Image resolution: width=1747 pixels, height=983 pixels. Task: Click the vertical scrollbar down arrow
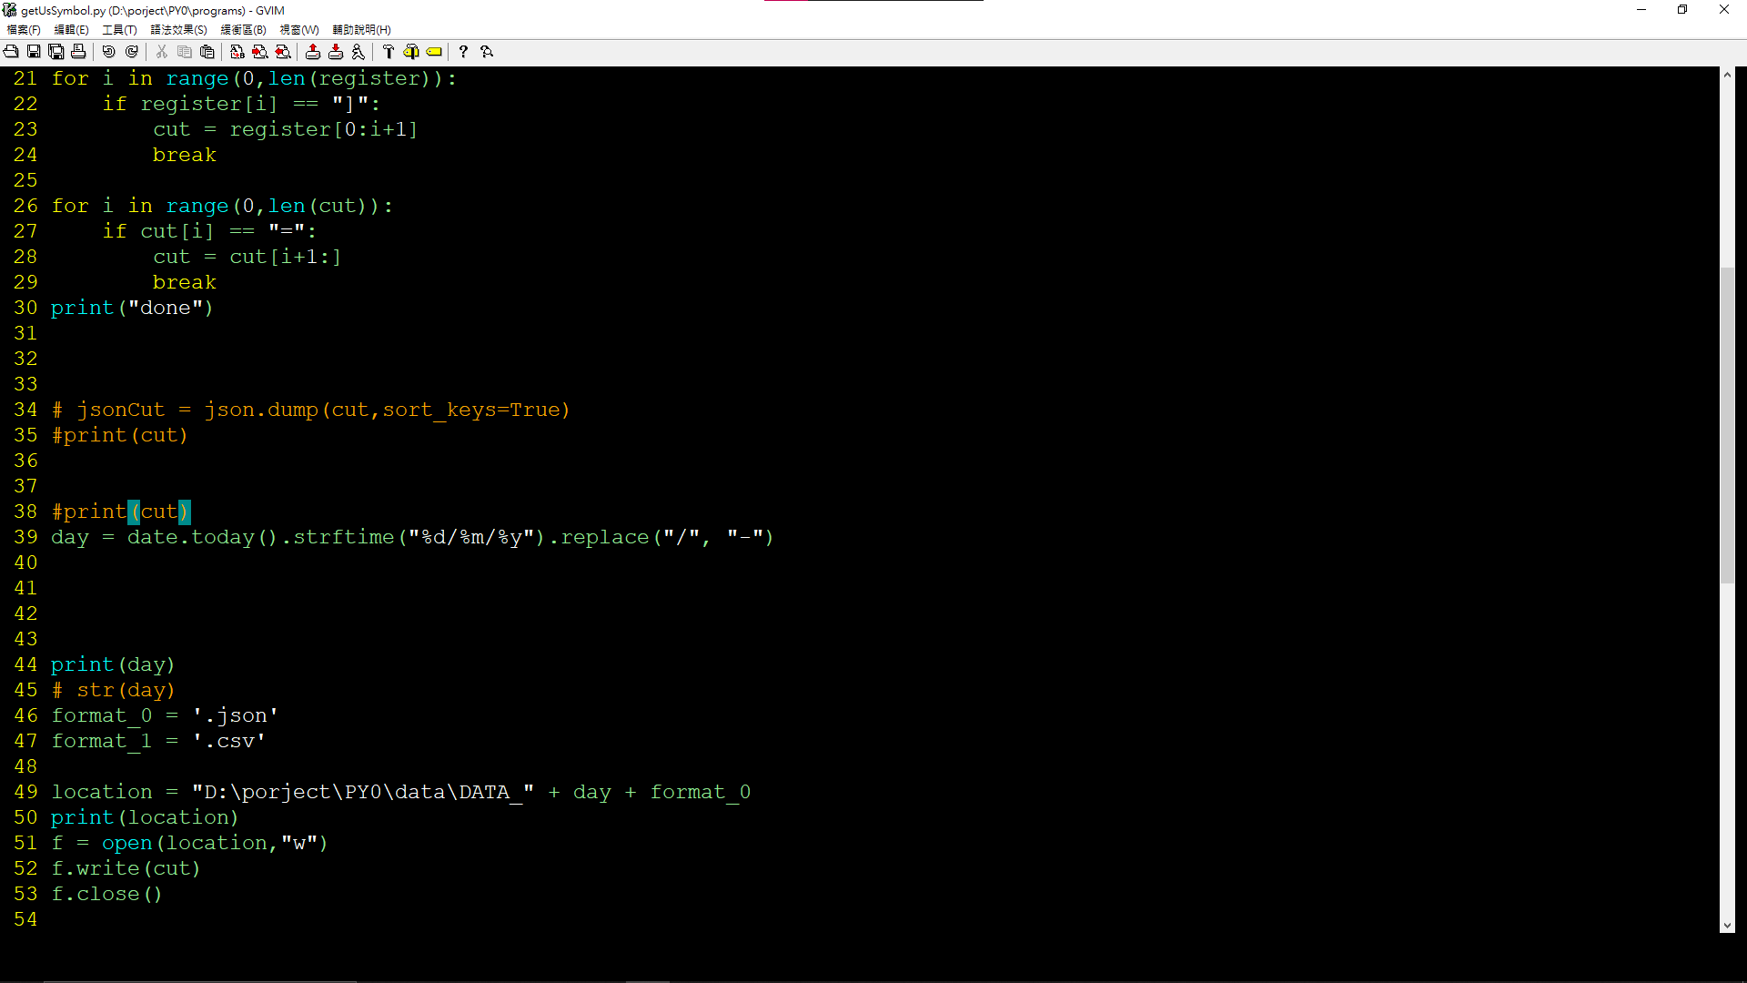1727,926
